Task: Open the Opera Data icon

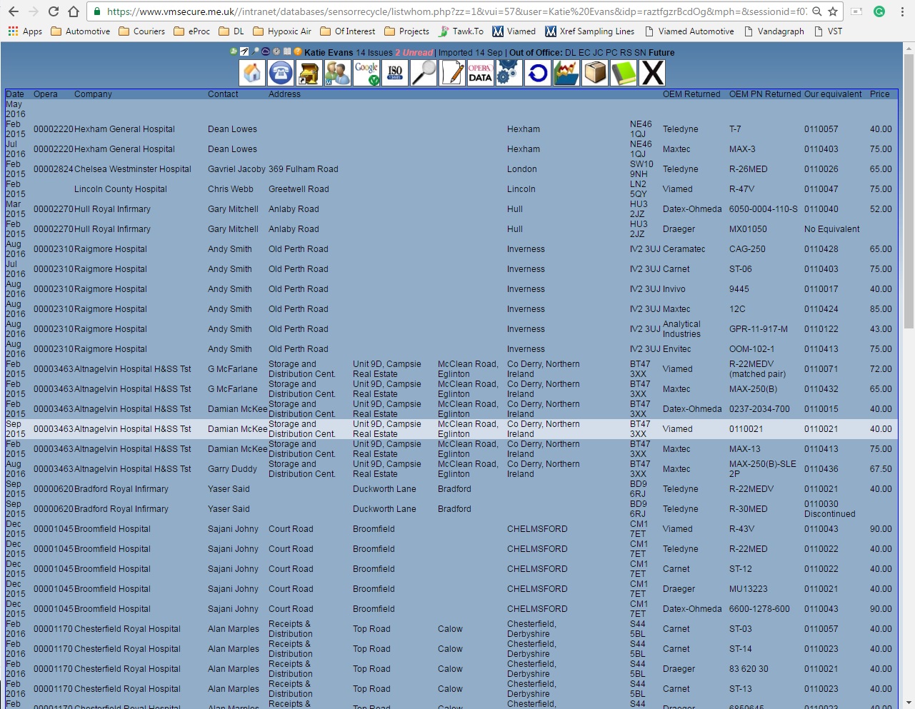Action: pos(480,73)
